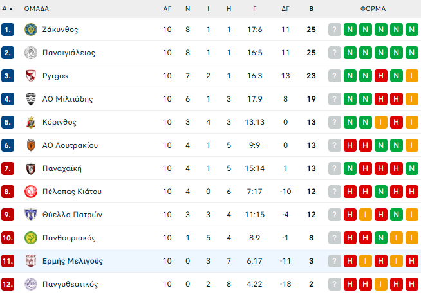Click the Παναχαϊκή team badge

coord(30,168)
